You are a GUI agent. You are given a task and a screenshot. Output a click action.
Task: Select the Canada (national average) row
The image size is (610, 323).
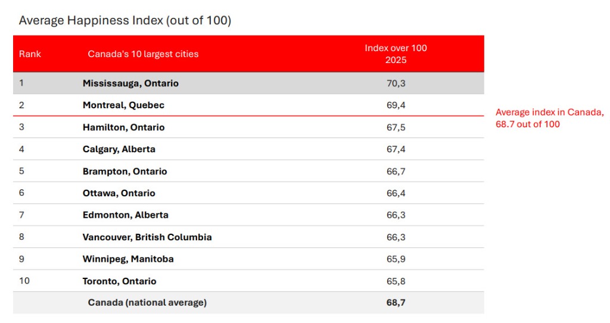coord(248,303)
